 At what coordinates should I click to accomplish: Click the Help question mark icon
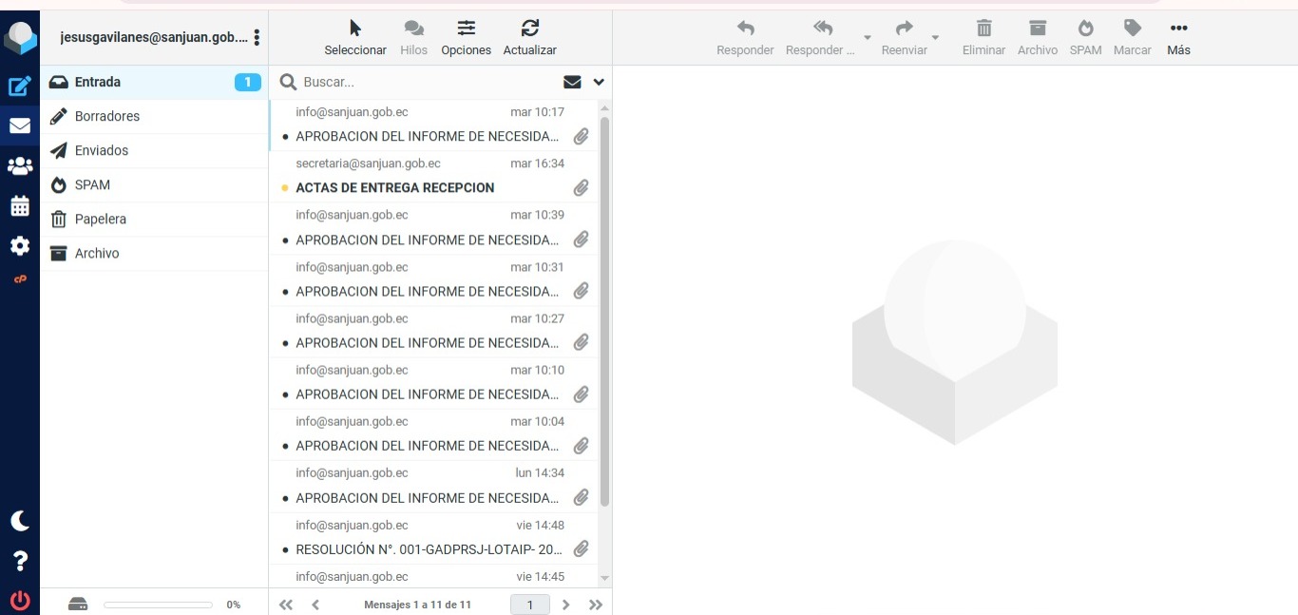[19, 561]
